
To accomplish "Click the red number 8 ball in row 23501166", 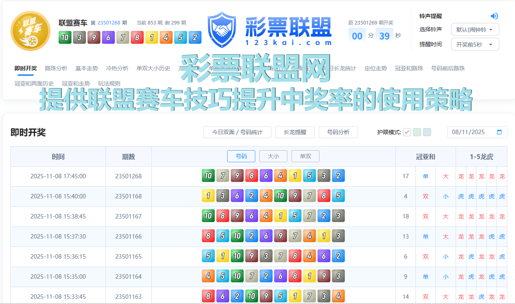I will [x=208, y=236].
